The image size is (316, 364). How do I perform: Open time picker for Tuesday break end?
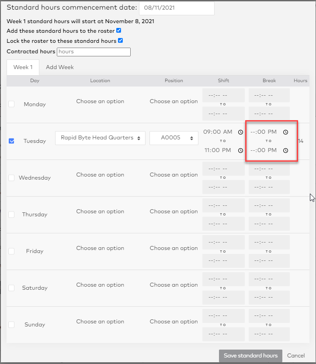(285, 150)
